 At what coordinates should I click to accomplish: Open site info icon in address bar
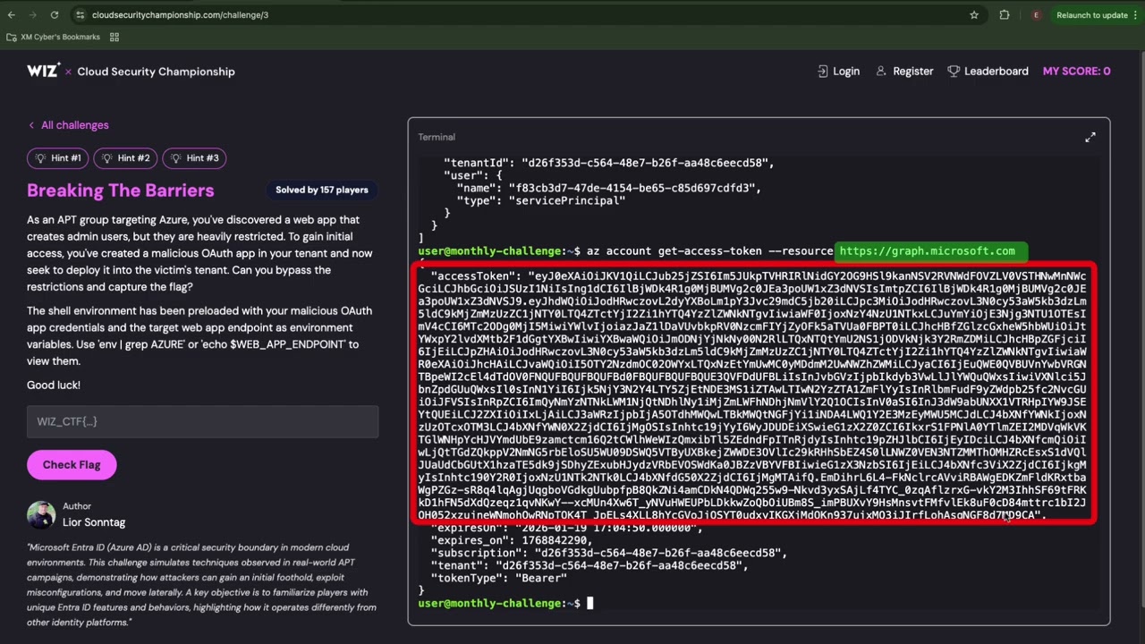(81, 15)
